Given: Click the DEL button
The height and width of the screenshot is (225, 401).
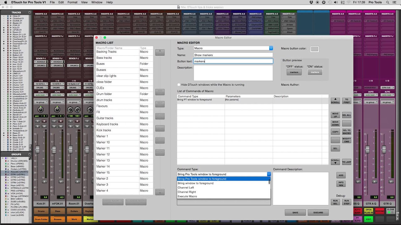Looking at the screenshot, I should pos(335,148).
